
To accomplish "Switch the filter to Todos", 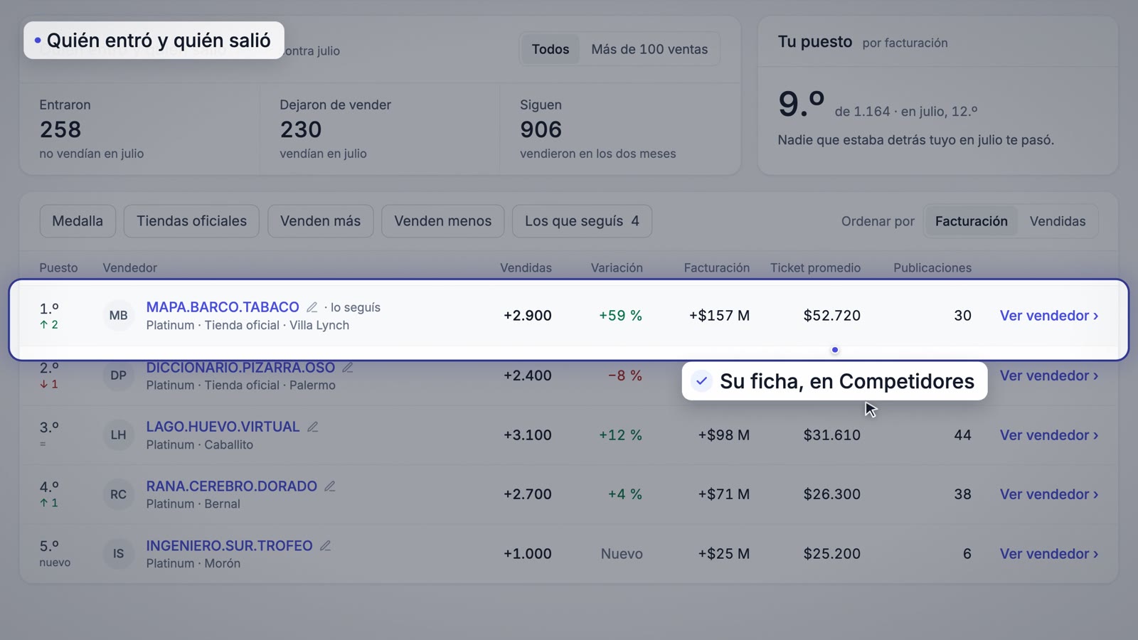I will pyautogui.click(x=551, y=49).
